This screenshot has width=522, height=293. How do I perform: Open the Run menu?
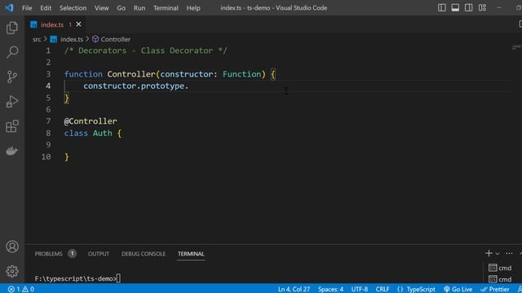[x=139, y=8]
